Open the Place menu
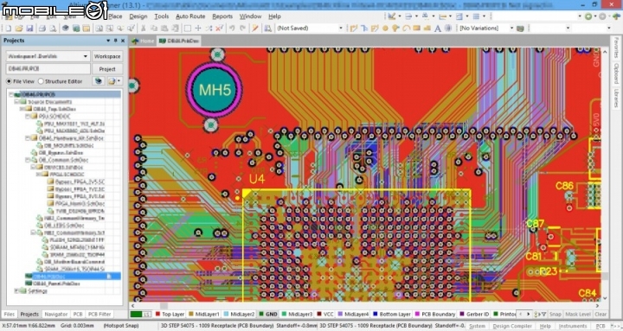Image resolution: width=623 pixels, height=331 pixels. click(x=115, y=16)
